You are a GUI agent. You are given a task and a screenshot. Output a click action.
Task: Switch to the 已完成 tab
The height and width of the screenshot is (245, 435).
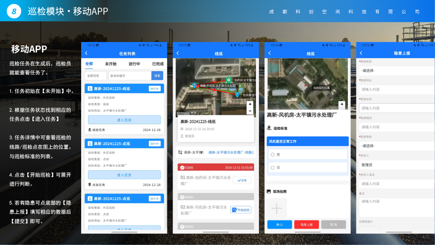(158, 64)
